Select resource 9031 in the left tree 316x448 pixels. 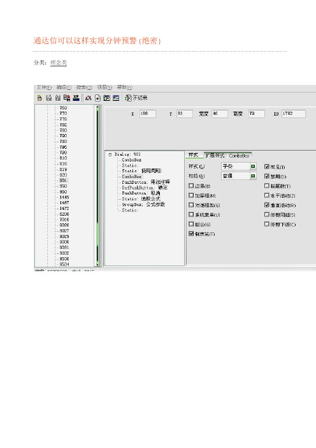pyautogui.click(x=64, y=248)
